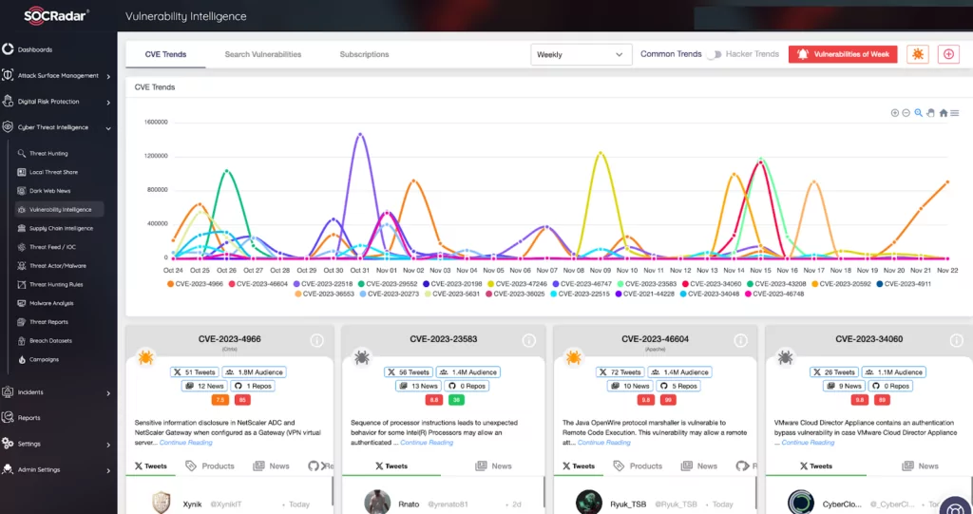Switch to the Search Vulnerabilities tab

coord(263,54)
